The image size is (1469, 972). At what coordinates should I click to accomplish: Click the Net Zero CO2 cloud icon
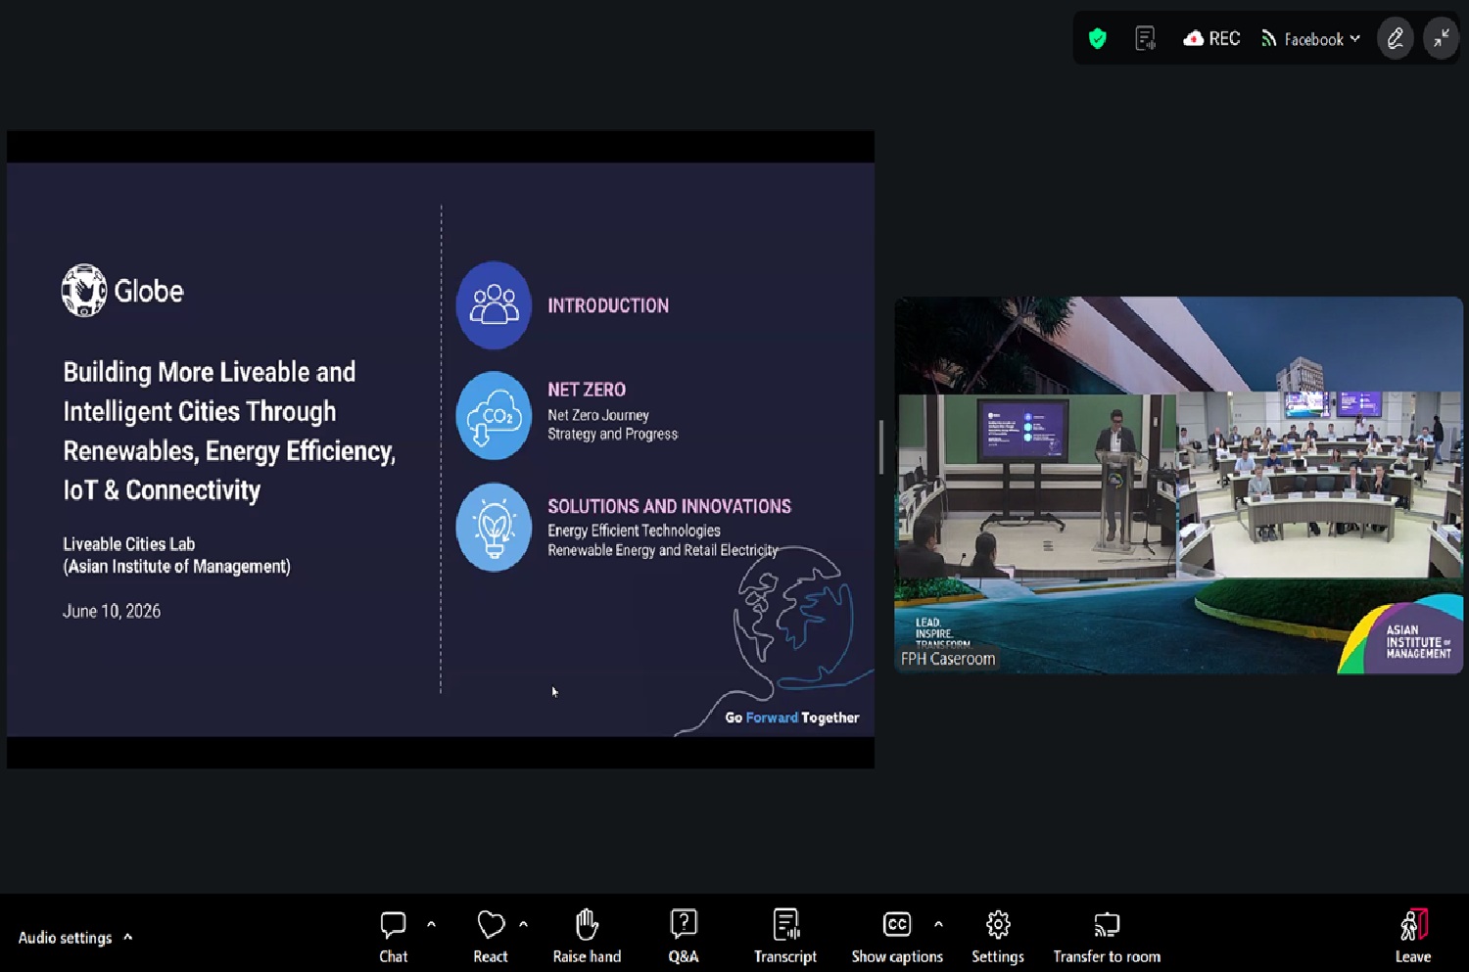coord(494,415)
